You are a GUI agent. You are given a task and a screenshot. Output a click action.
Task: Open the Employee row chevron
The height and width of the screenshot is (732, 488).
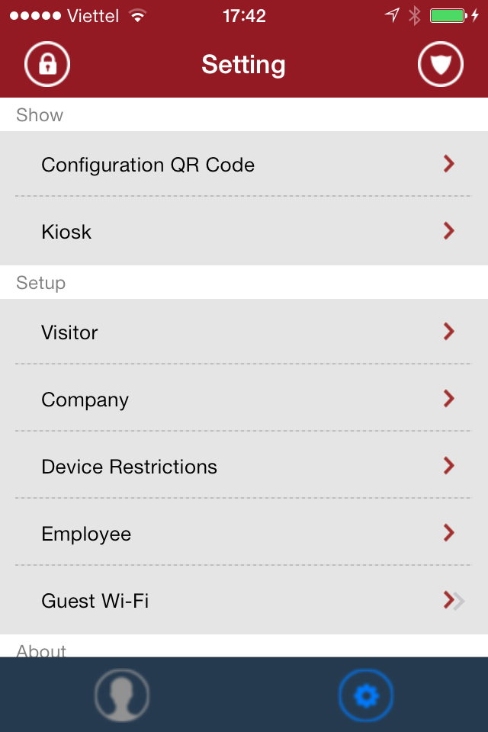click(x=448, y=532)
